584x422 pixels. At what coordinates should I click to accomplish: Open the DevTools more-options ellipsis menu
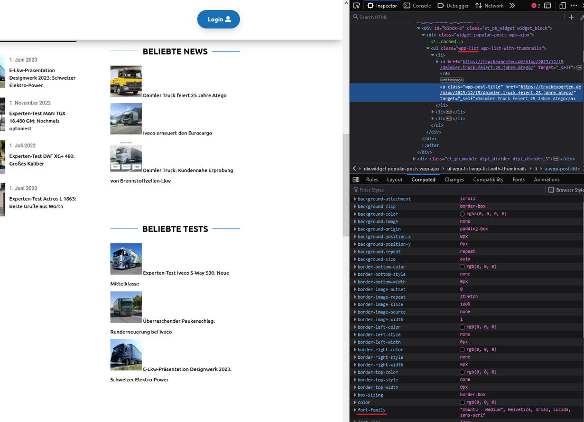(573, 6)
